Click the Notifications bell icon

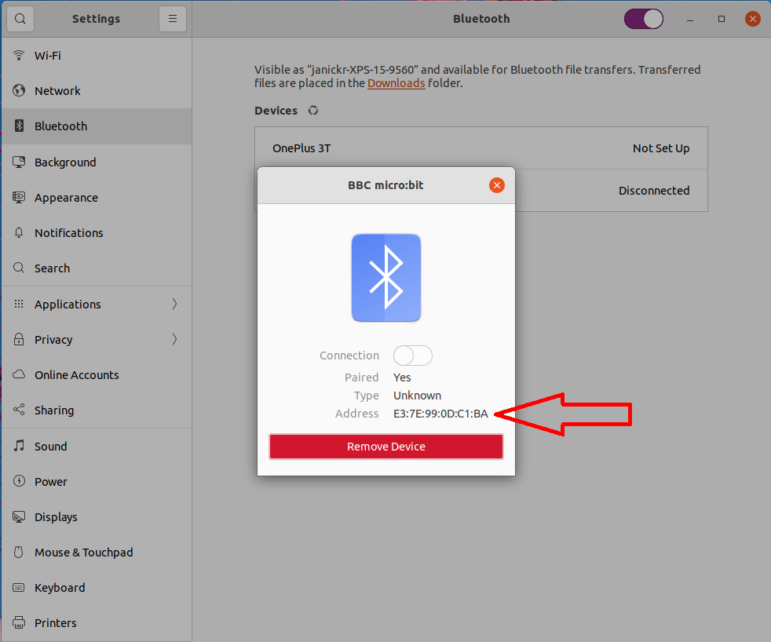[19, 232]
